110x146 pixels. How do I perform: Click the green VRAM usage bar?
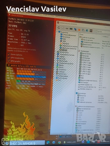click(19, 81)
